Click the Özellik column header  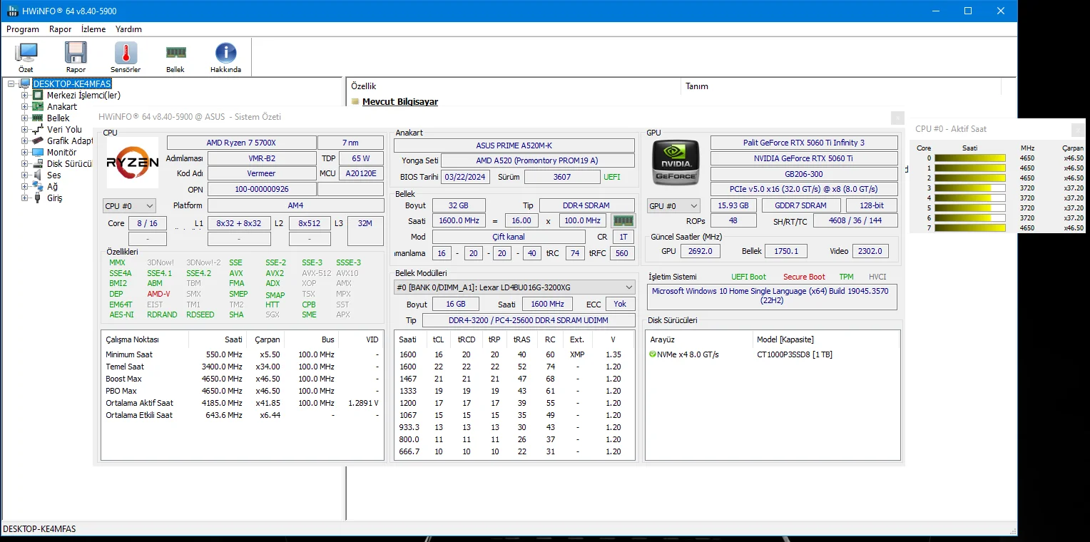tap(364, 86)
